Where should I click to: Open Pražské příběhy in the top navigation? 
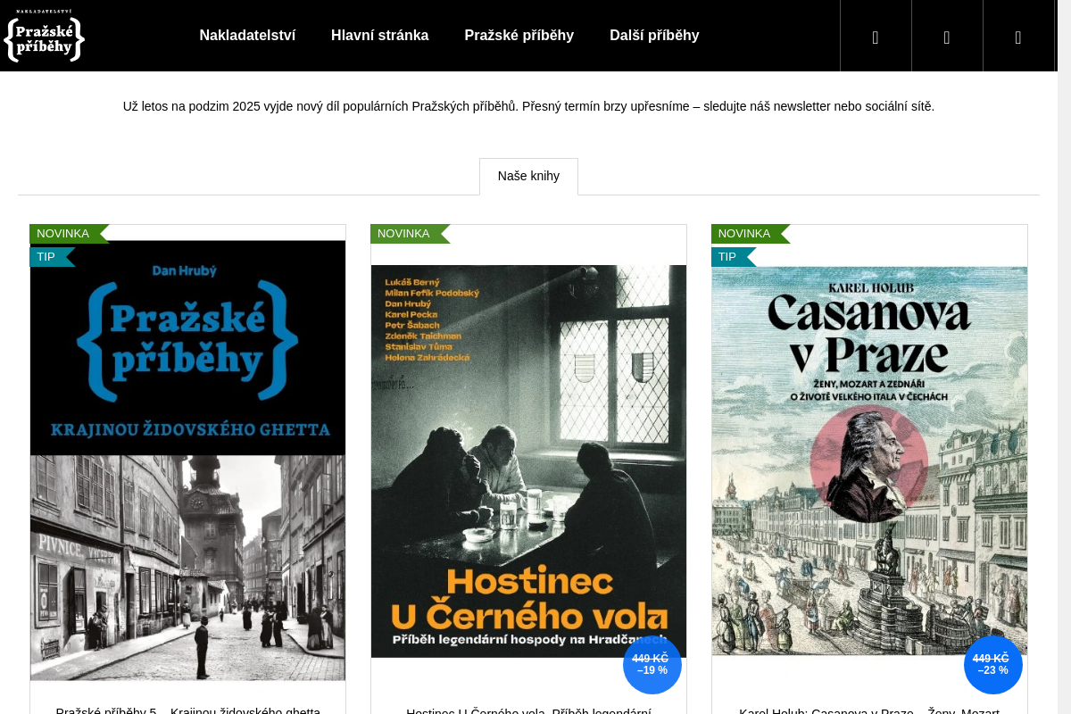click(x=519, y=36)
